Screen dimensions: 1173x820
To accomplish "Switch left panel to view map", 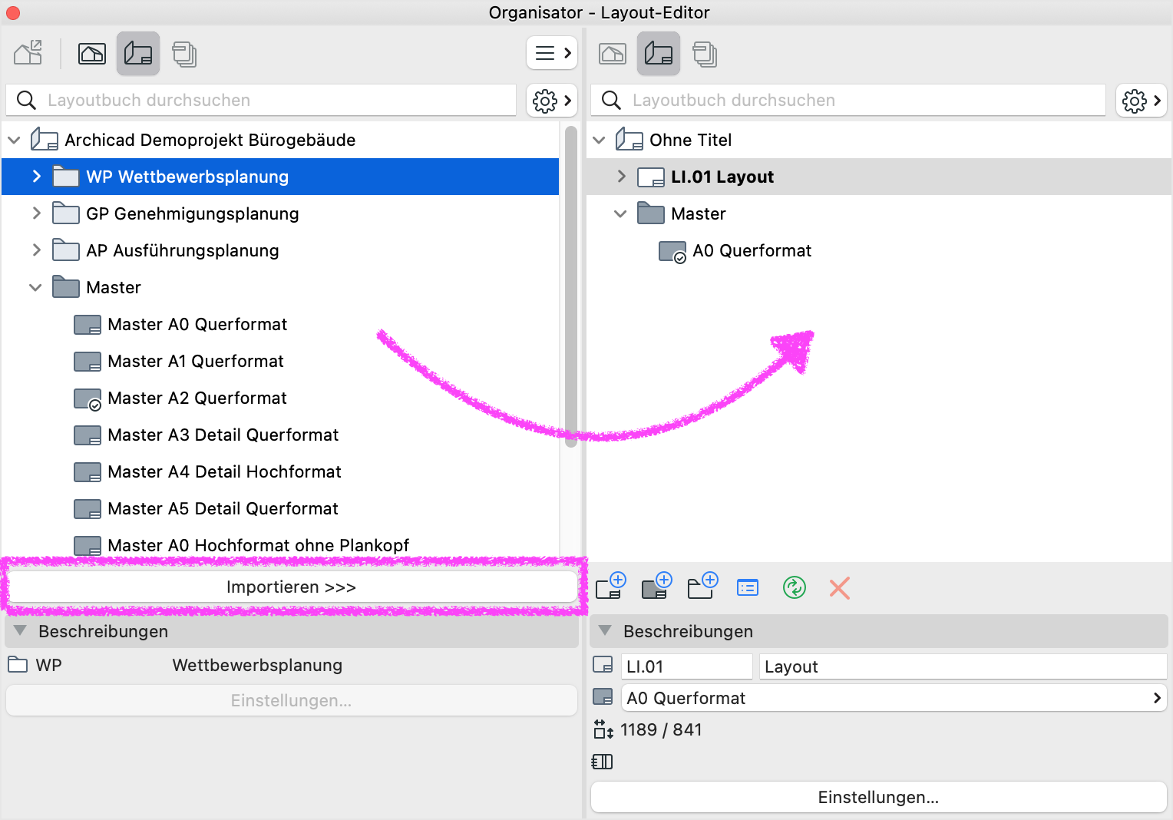I will (x=92, y=54).
